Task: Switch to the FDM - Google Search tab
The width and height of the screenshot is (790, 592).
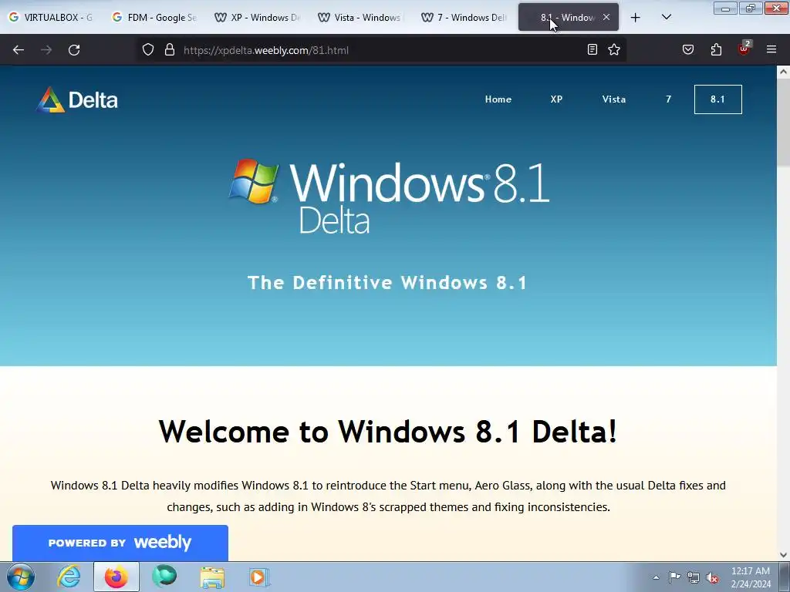Action: (154, 17)
